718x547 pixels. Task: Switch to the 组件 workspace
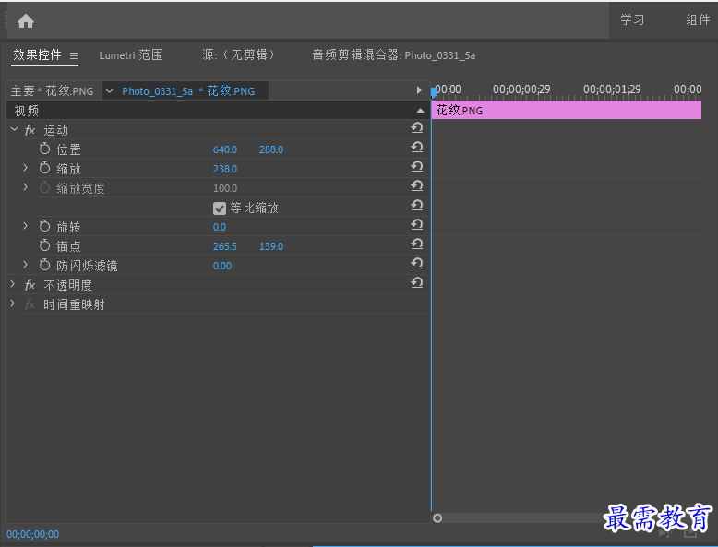698,19
